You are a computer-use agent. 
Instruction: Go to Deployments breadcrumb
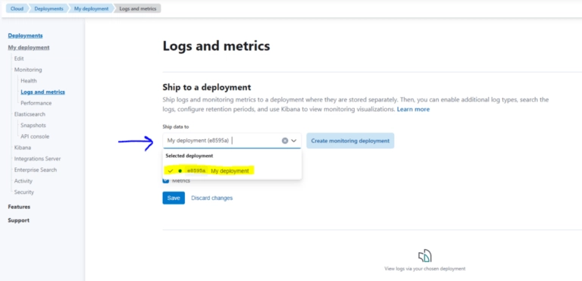click(x=48, y=8)
